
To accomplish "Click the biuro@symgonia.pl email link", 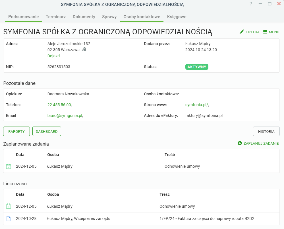I will pyautogui.click(x=65, y=115).
